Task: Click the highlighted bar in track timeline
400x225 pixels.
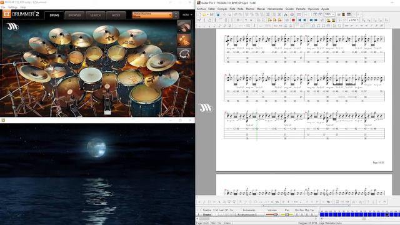Action: (x=387, y=215)
